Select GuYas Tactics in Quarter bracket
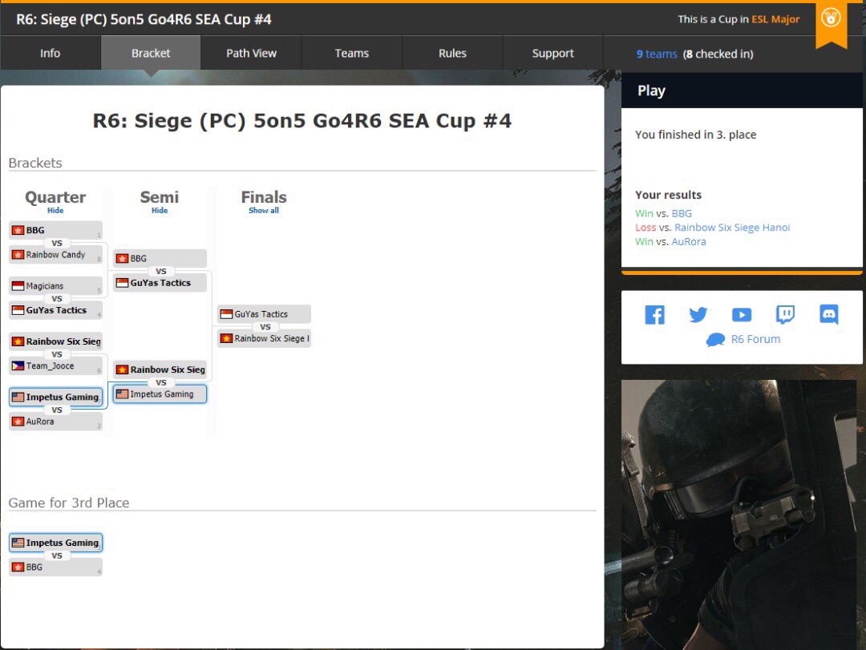 tap(55, 310)
